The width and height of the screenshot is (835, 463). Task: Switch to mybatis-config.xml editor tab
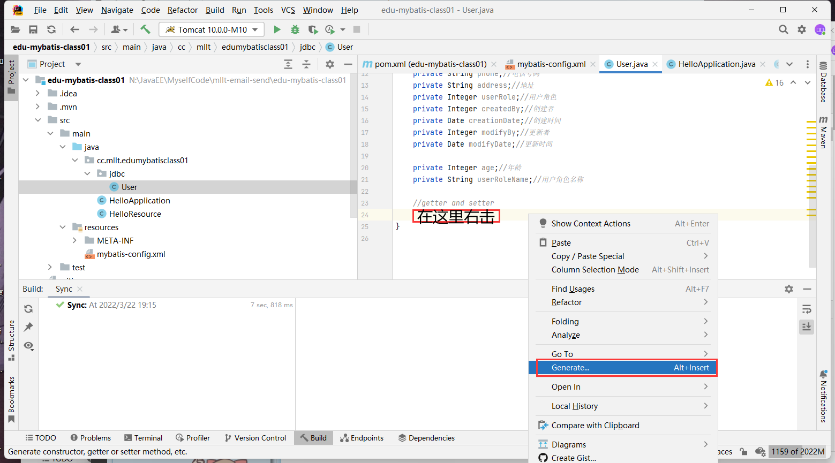[x=551, y=64]
